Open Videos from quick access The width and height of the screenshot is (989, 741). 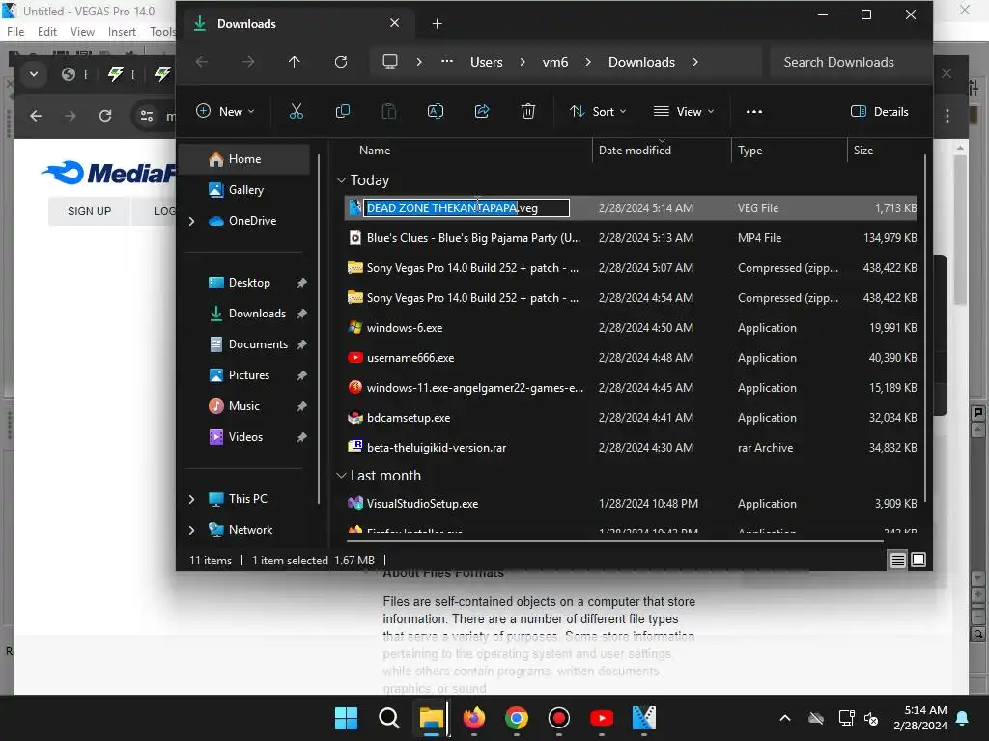pyautogui.click(x=245, y=437)
